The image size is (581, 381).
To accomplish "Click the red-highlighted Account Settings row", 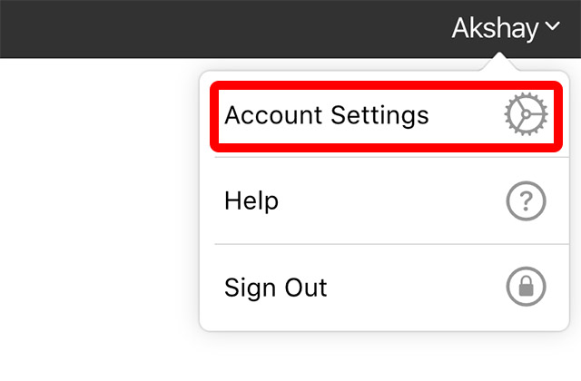I will pos(386,116).
